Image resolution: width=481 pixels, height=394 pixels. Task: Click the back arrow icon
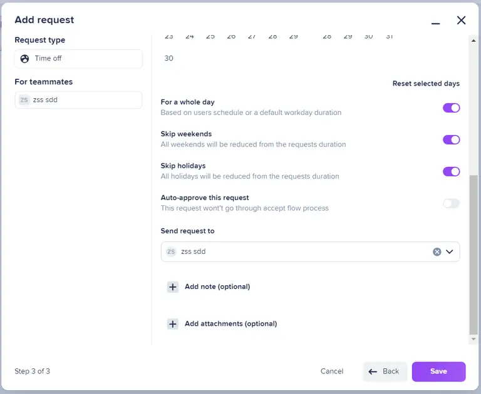(x=373, y=371)
